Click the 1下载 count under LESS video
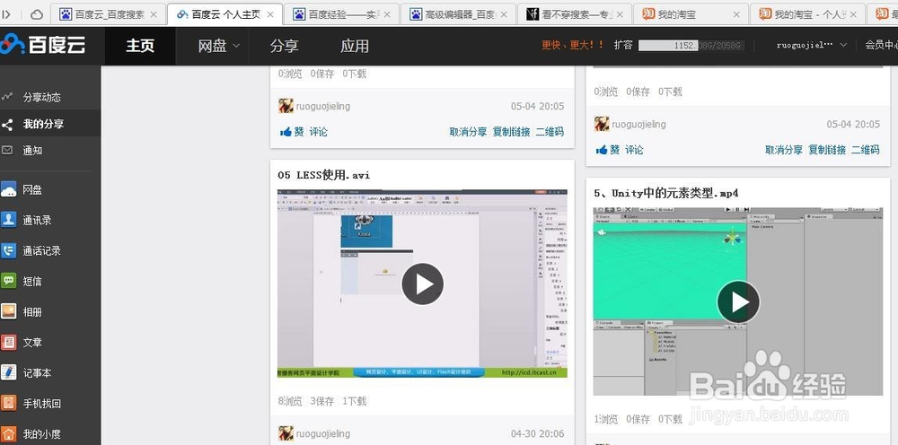The height and width of the screenshot is (445, 898). coord(355,401)
